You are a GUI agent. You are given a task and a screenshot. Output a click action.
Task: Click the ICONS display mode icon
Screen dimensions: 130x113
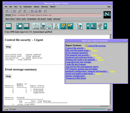pos(19,26)
